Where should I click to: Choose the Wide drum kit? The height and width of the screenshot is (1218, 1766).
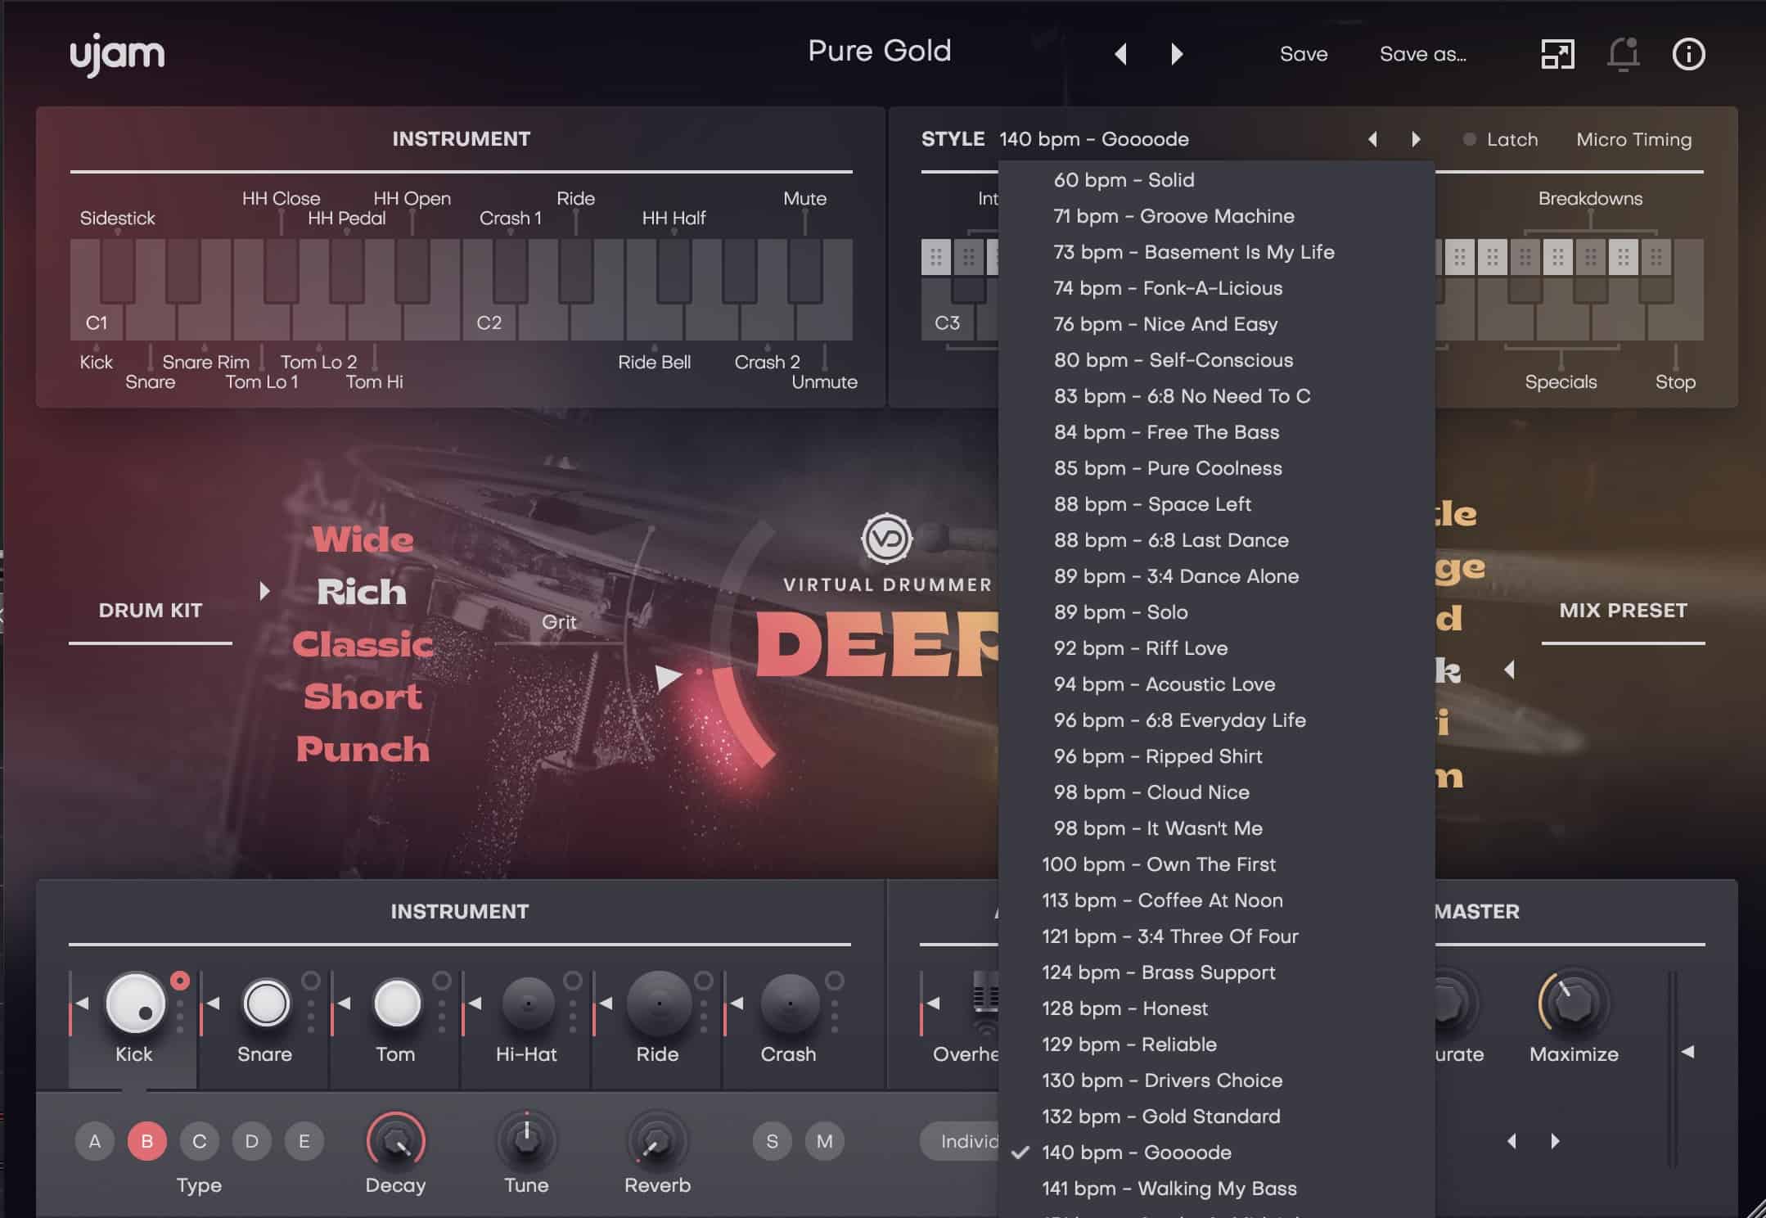click(x=363, y=539)
